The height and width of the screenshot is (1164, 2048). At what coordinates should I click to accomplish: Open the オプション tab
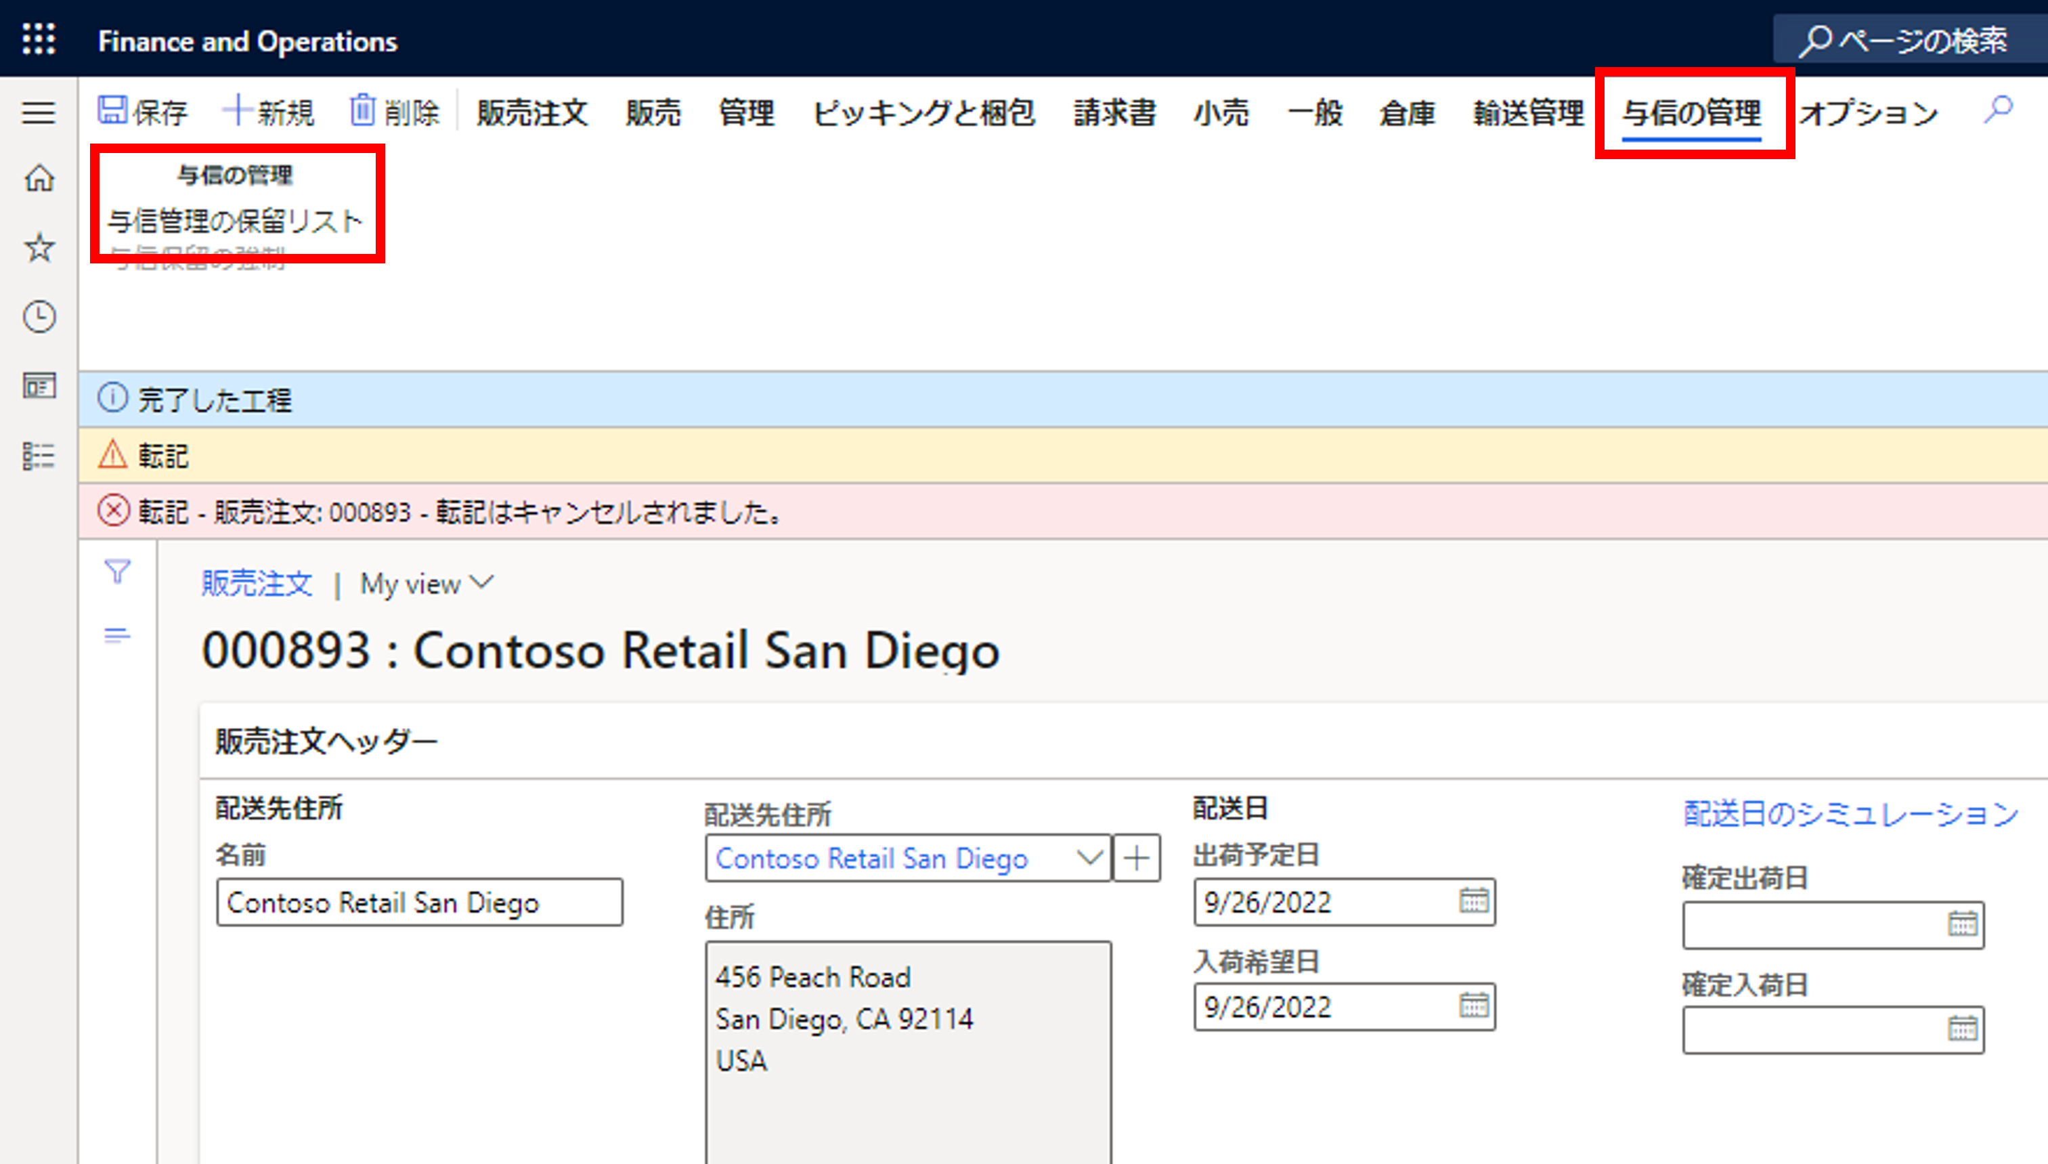pyautogui.click(x=1869, y=112)
